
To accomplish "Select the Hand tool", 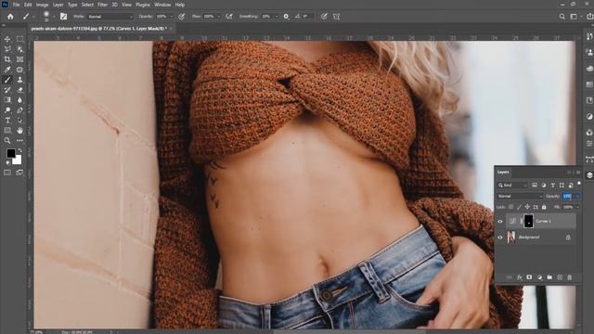I will coord(19,130).
